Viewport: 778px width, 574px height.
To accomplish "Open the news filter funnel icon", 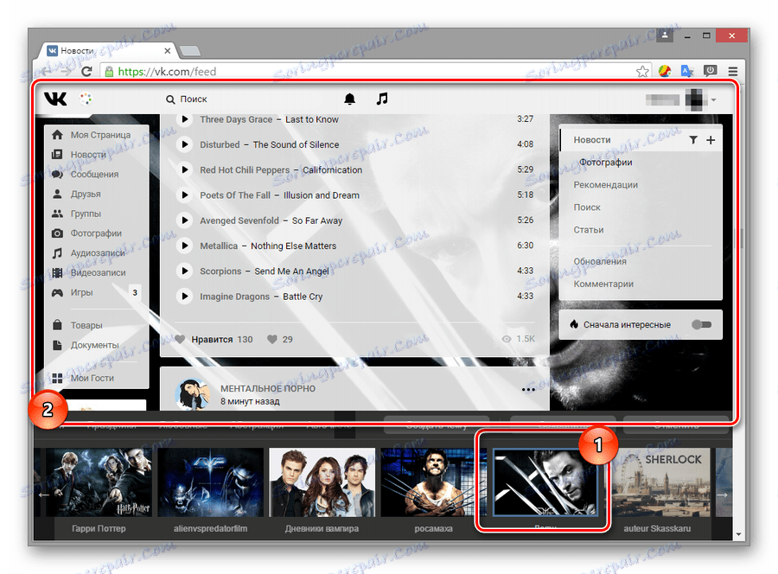I will [x=693, y=140].
